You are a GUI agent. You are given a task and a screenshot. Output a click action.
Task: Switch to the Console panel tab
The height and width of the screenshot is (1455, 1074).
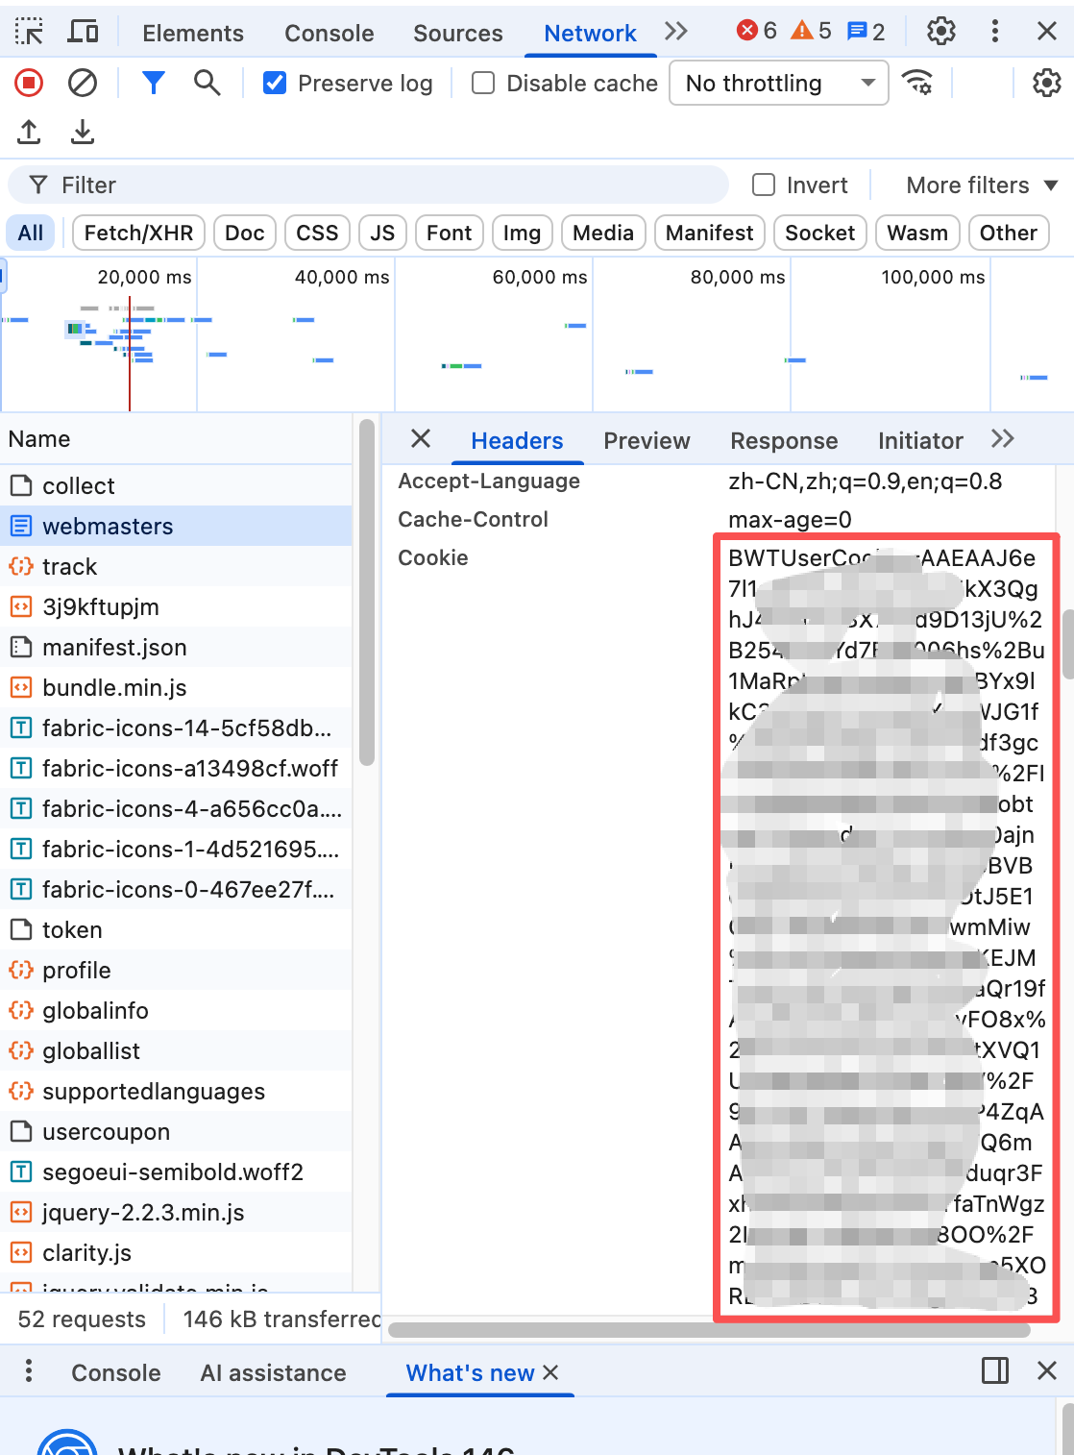click(329, 33)
